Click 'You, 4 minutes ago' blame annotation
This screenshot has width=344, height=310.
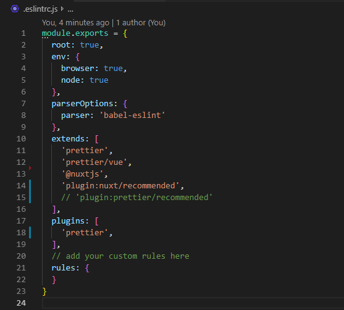75,23
